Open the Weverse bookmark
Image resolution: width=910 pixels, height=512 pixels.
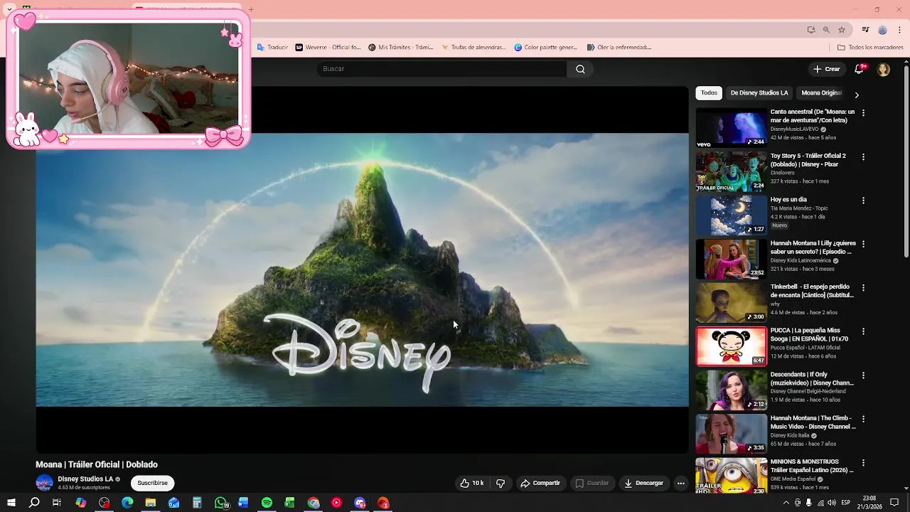pos(328,48)
